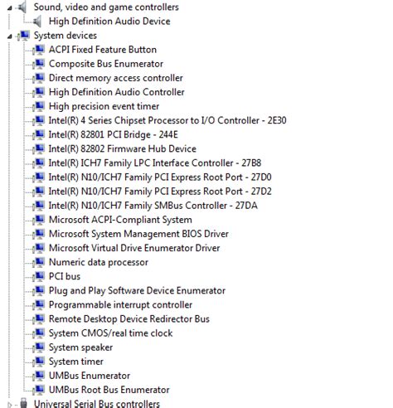The width and height of the screenshot is (393, 408).
Task: Click the icon for ICH7 LPC Interface Controller
Action: pyautogui.click(x=38, y=163)
